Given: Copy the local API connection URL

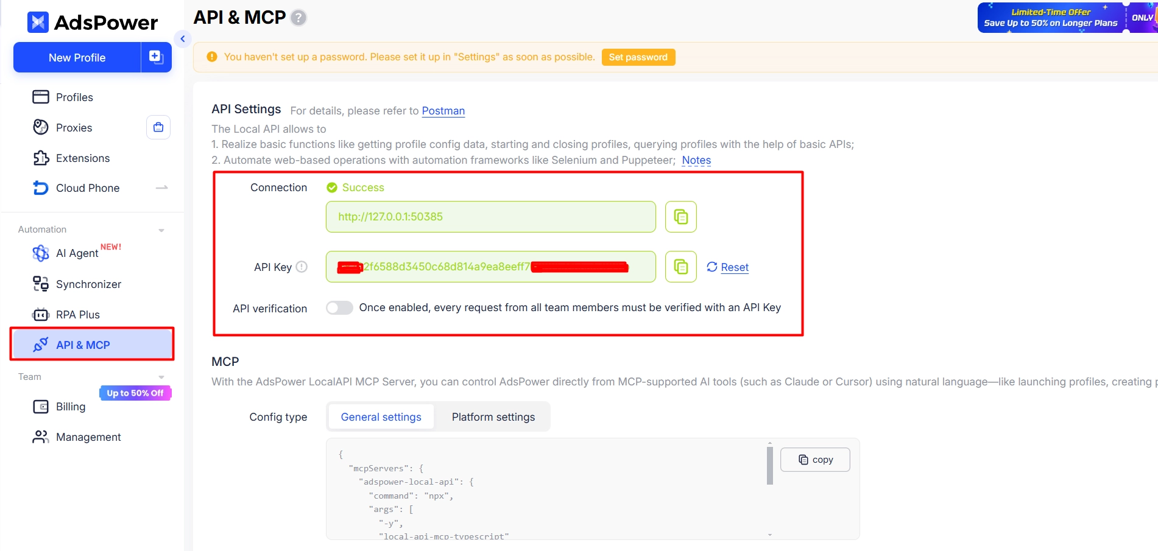Looking at the screenshot, I should click(x=680, y=217).
